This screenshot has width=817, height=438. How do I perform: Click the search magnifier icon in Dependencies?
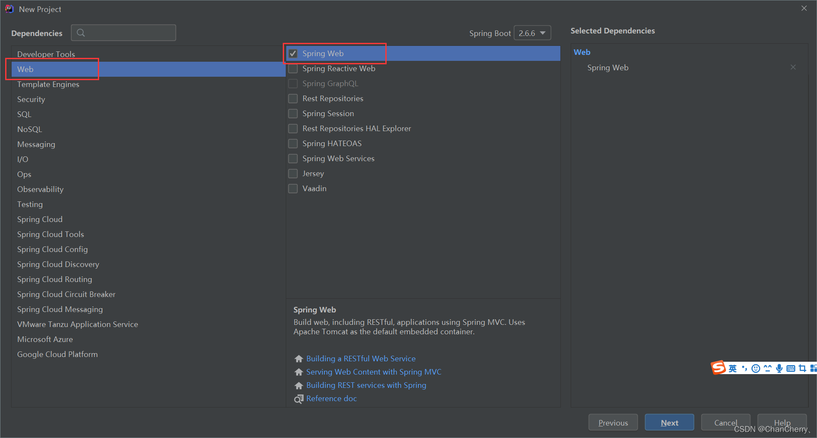click(x=81, y=33)
